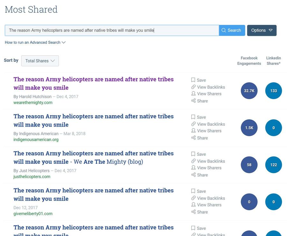Click the Dec 12, 2017 date text
Image resolution: width=287 pixels, height=236 pixels.
tap(26, 208)
